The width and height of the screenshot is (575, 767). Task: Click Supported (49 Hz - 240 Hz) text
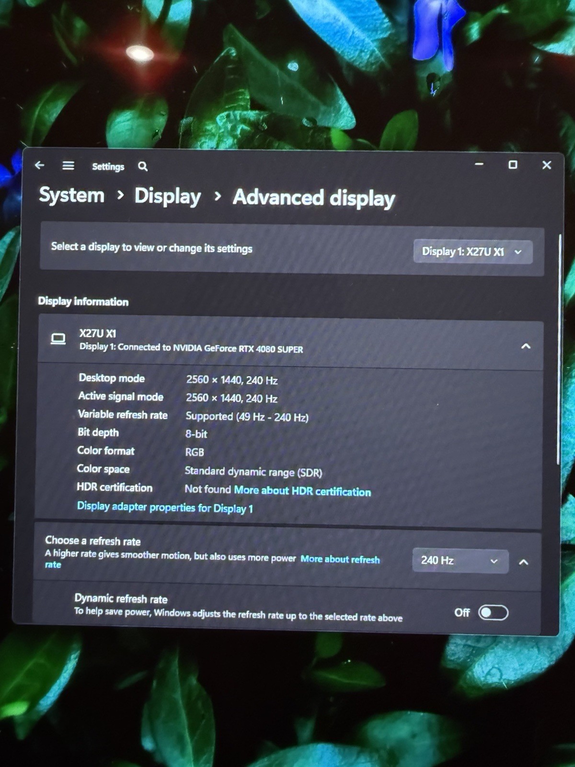[247, 417]
